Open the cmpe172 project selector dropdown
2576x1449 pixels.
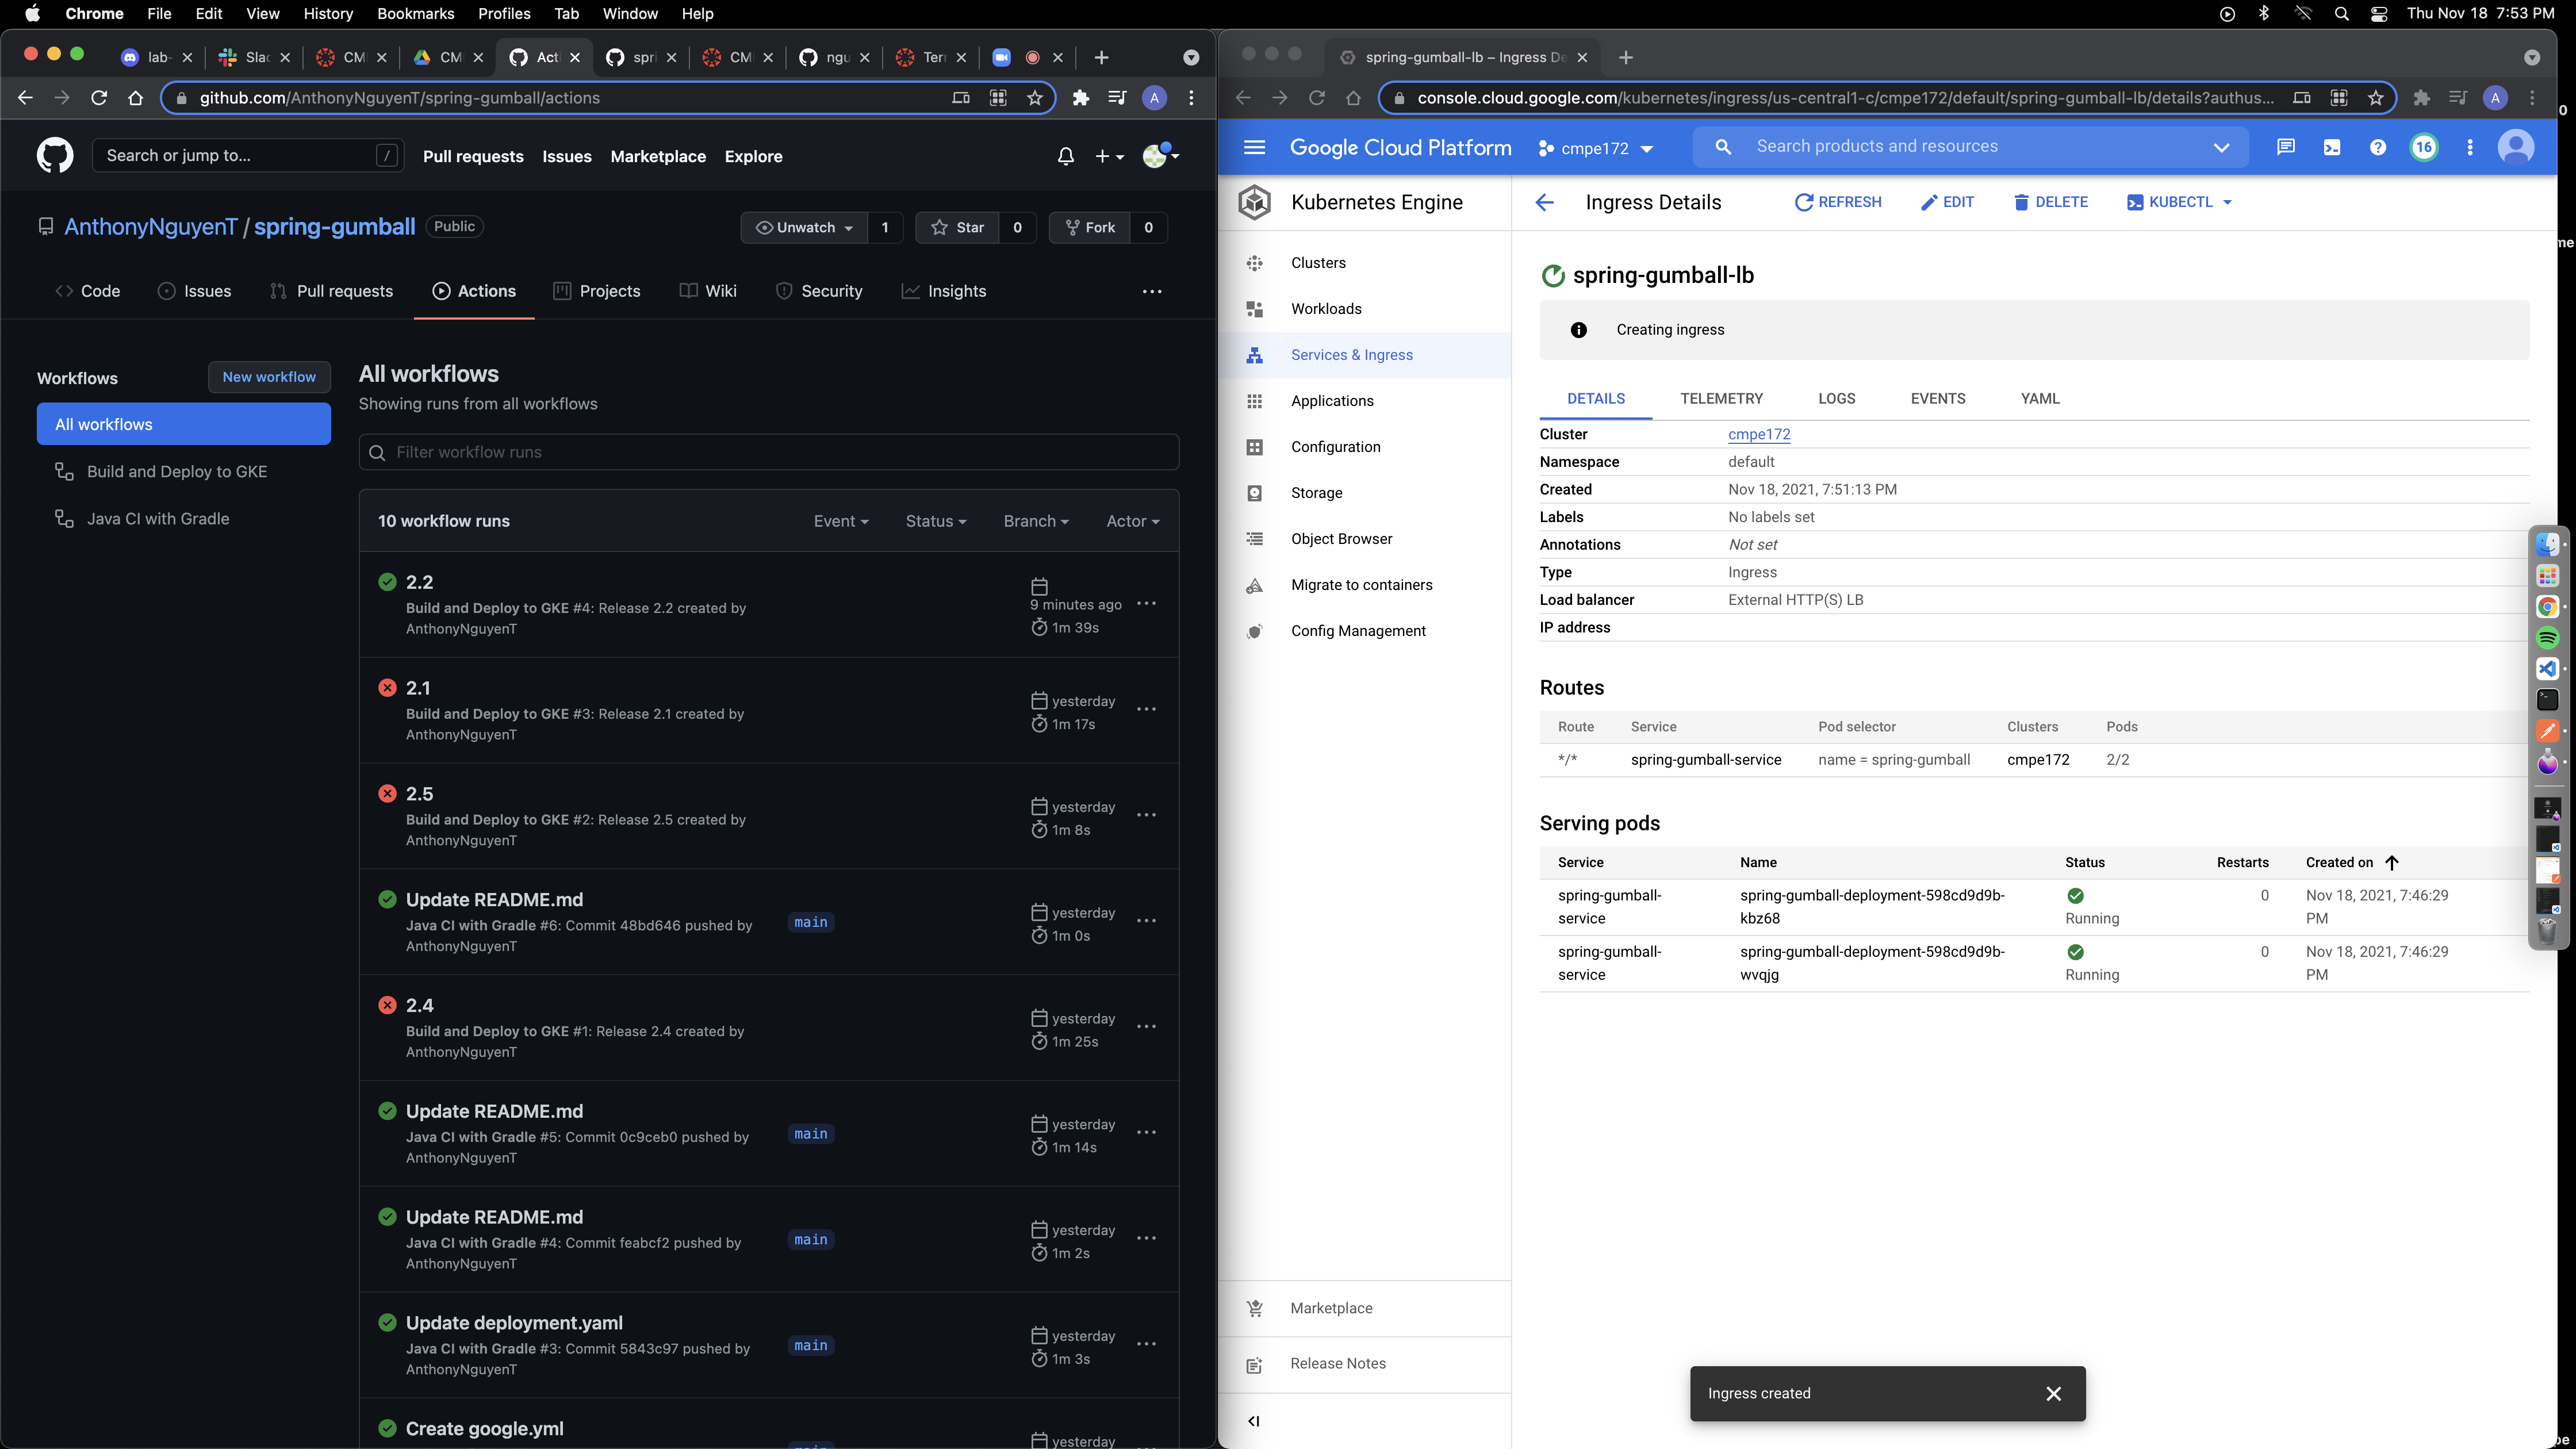1595,148
